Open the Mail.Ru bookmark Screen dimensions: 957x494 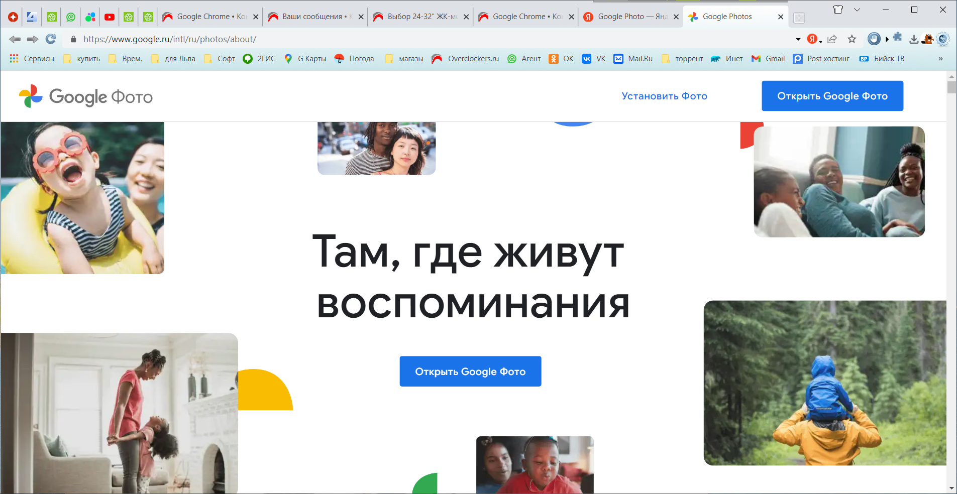[x=633, y=59]
